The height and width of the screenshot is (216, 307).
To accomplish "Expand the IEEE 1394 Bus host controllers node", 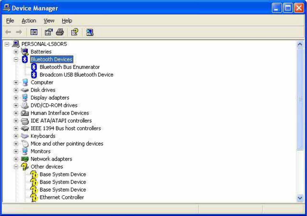I will (x=16, y=129).
